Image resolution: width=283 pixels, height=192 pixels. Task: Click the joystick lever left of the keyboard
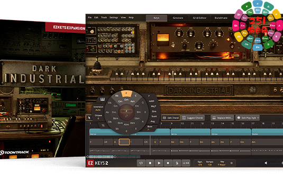(x=97, y=65)
